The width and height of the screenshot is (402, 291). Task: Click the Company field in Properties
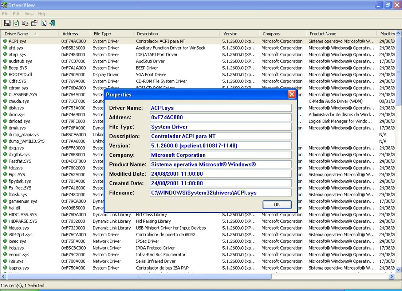221,155
